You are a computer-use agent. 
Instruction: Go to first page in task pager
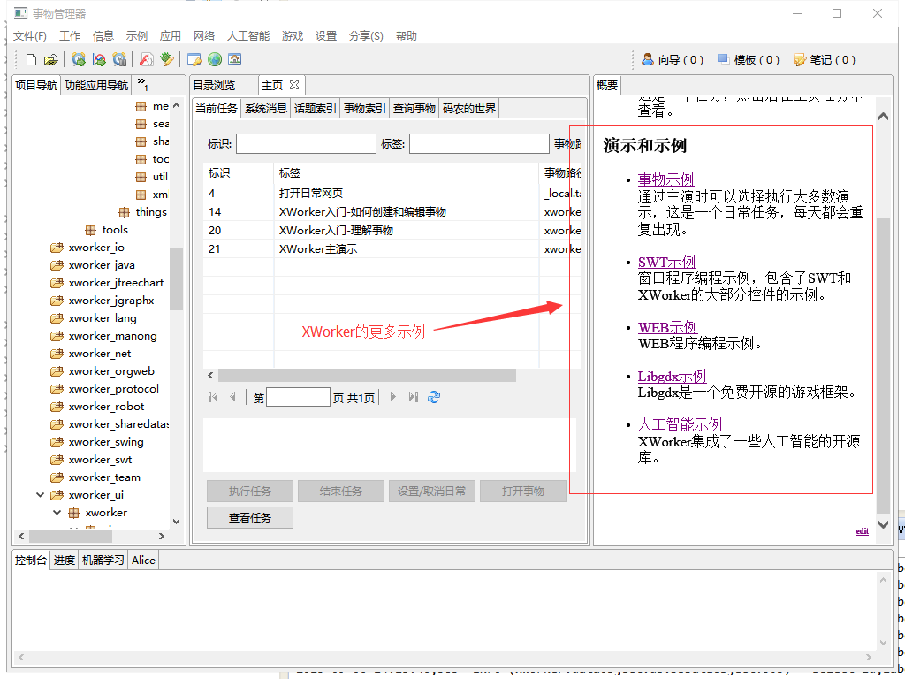pyautogui.click(x=213, y=397)
